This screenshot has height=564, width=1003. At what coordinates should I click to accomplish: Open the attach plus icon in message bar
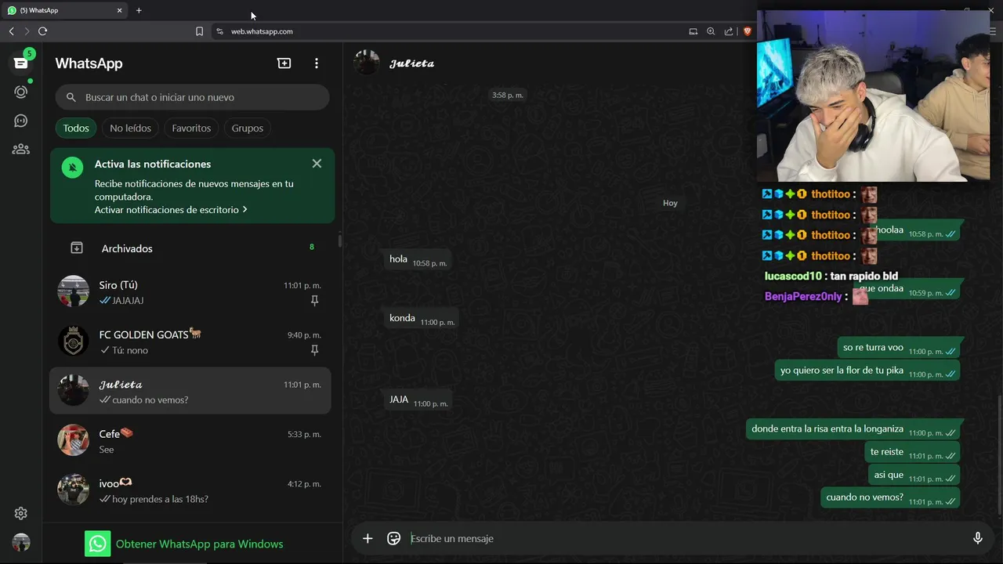tap(368, 538)
